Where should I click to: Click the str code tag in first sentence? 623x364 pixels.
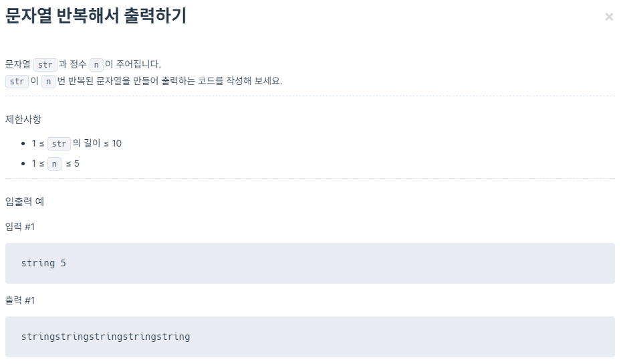click(45, 64)
